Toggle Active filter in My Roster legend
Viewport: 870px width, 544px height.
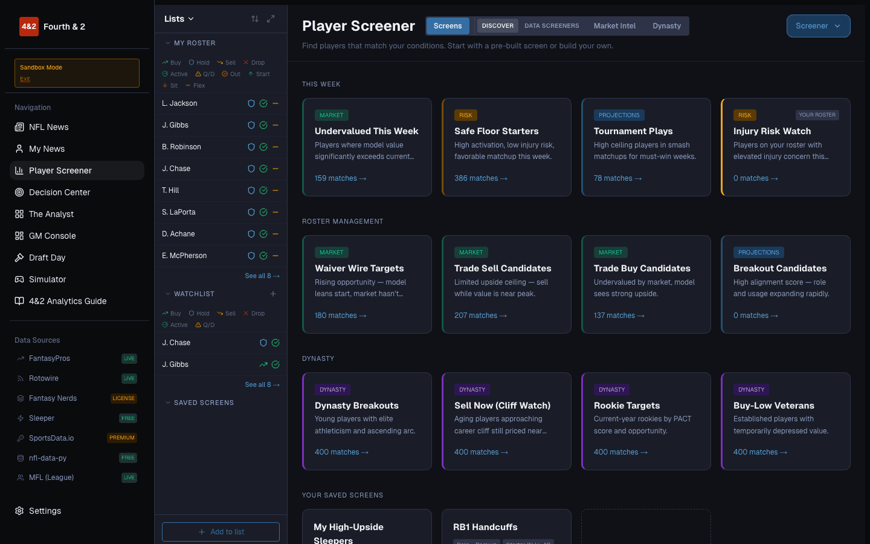(175, 74)
